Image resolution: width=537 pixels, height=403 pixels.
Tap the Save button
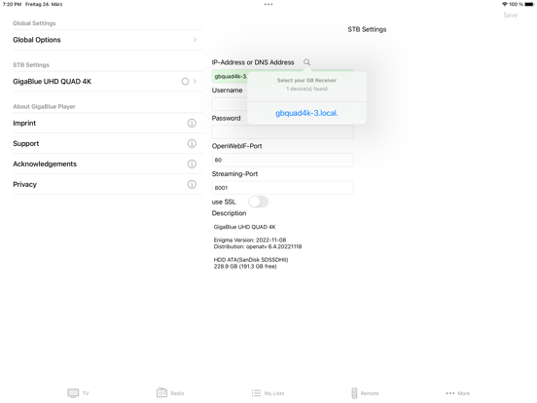click(x=511, y=15)
